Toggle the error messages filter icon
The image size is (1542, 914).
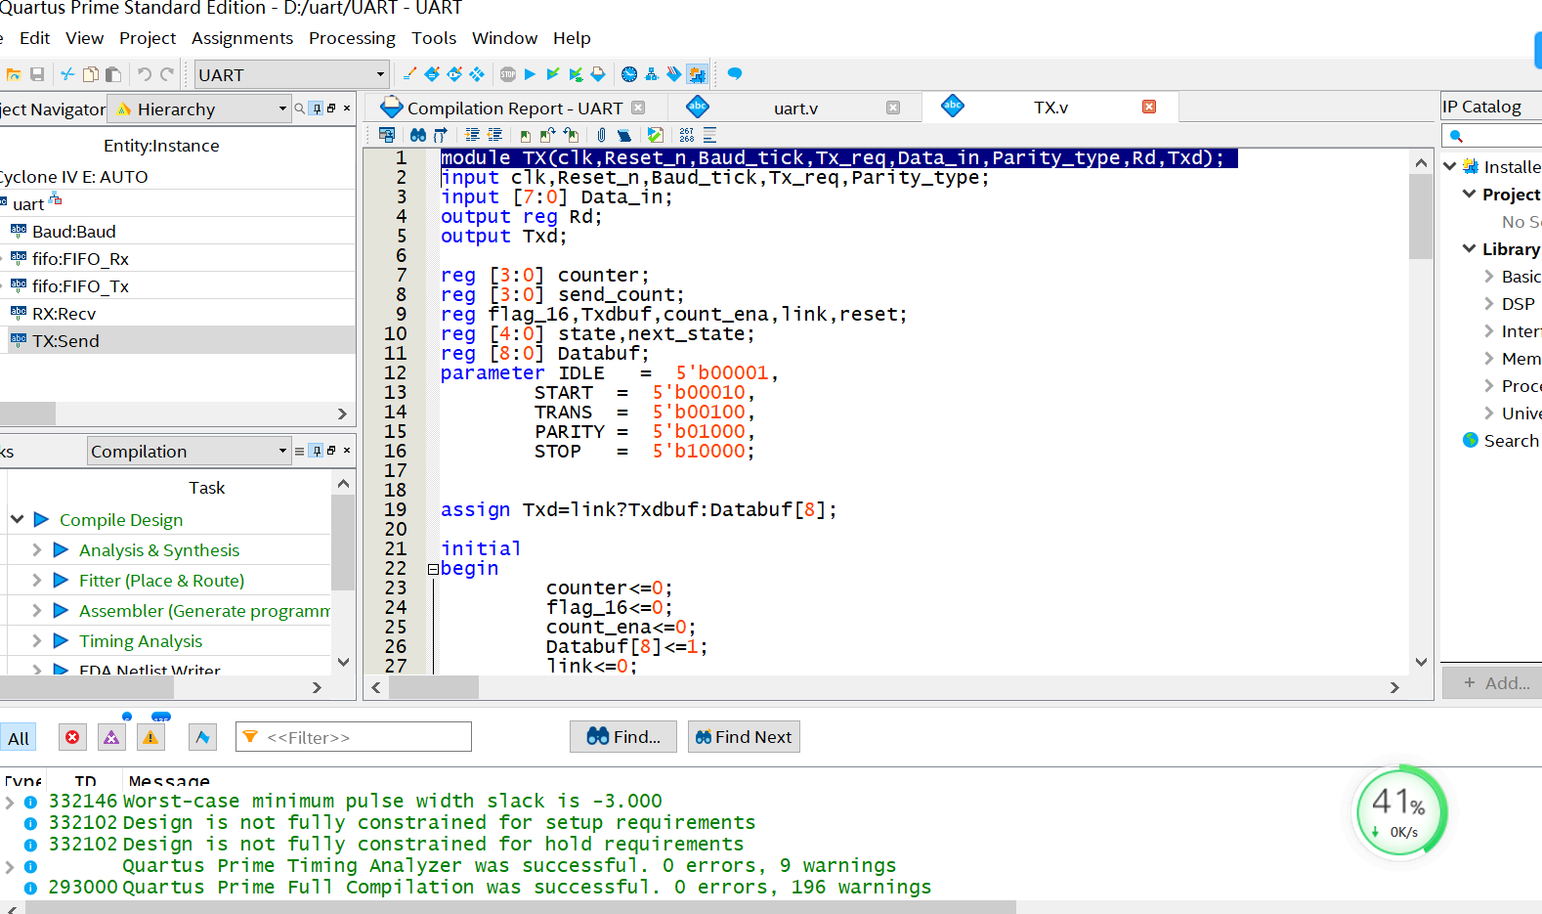(72, 737)
